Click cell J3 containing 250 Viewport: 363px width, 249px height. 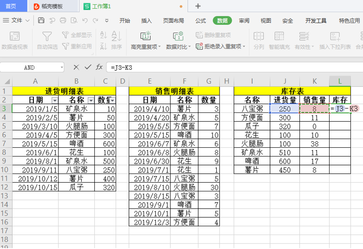pyautogui.click(x=285, y=108)
